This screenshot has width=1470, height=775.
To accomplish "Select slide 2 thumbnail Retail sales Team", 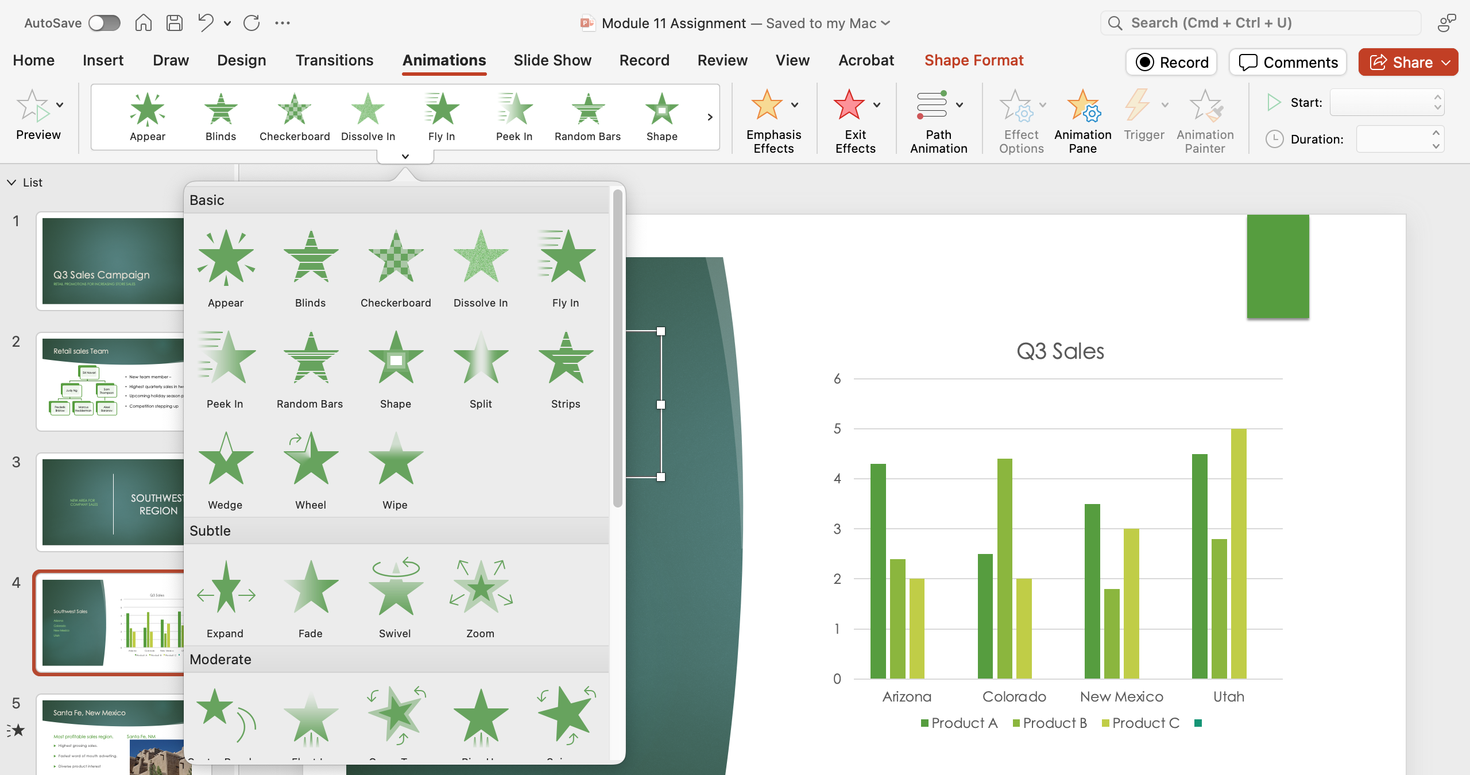I will (113, 381).
